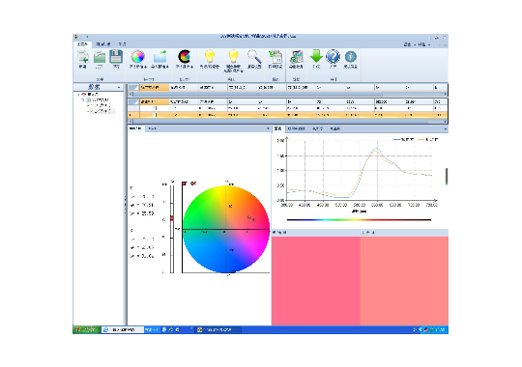Collapse the second-level tree node
Viewport: 522px width, 367px height.
tap(82, 99)
